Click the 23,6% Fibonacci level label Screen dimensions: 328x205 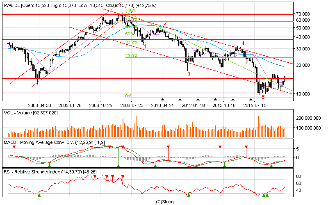[x=131, y=56]
